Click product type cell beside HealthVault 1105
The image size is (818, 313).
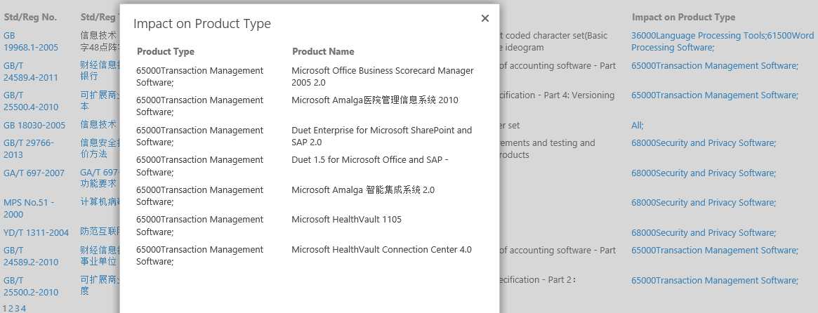tap(200, 225)
